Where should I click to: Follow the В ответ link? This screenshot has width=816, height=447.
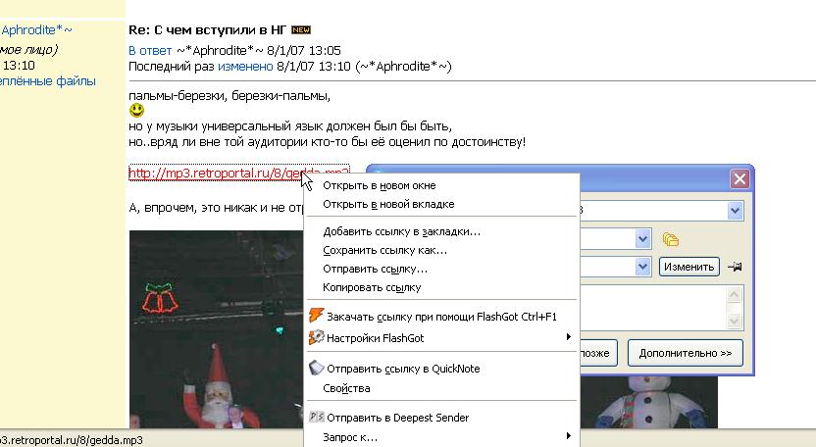tap(150, 50)
